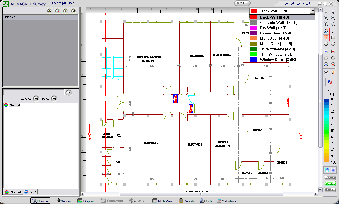
Task: Click the square red minus icon
Action: (x=333, y=52)
